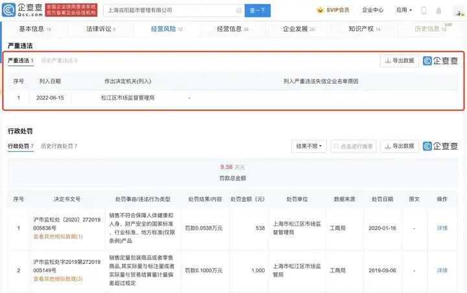Click the 罚款0.1000万元 cell
Image resolution: width=467 pixels, height=293 pixels.
(x=204, y=270)
